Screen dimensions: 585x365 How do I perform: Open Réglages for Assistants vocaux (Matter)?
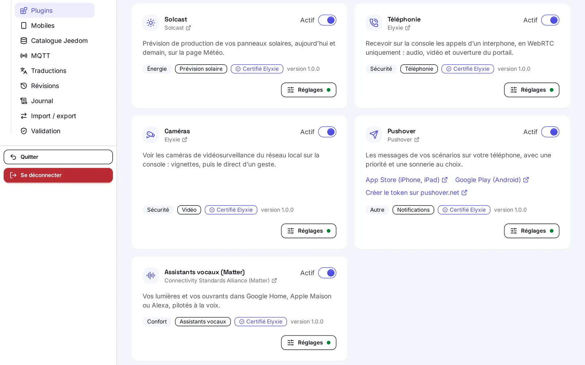click(x=309, y=342)
